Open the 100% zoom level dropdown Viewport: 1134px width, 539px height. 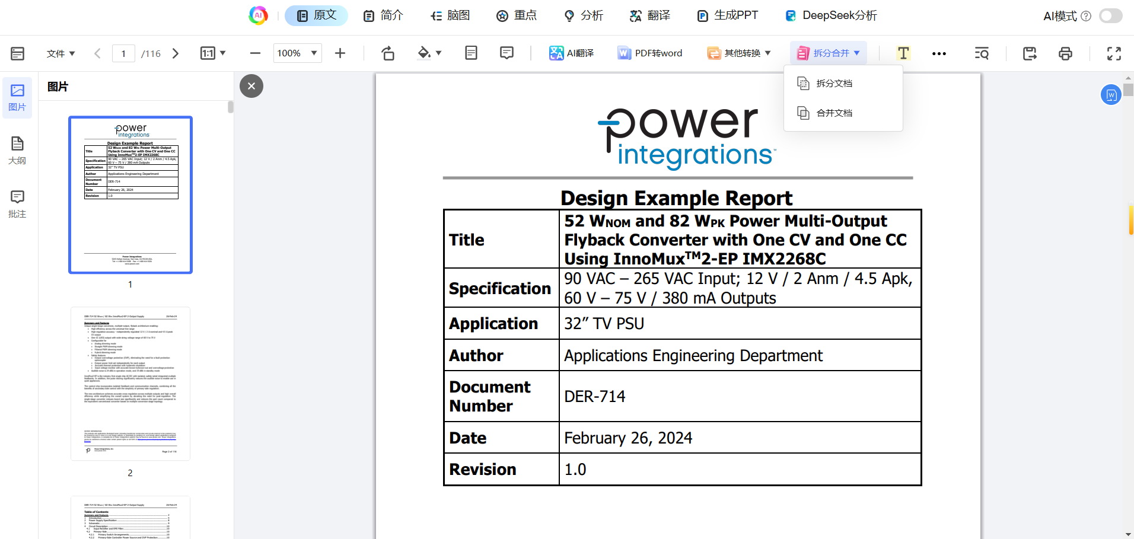(297, 53)
